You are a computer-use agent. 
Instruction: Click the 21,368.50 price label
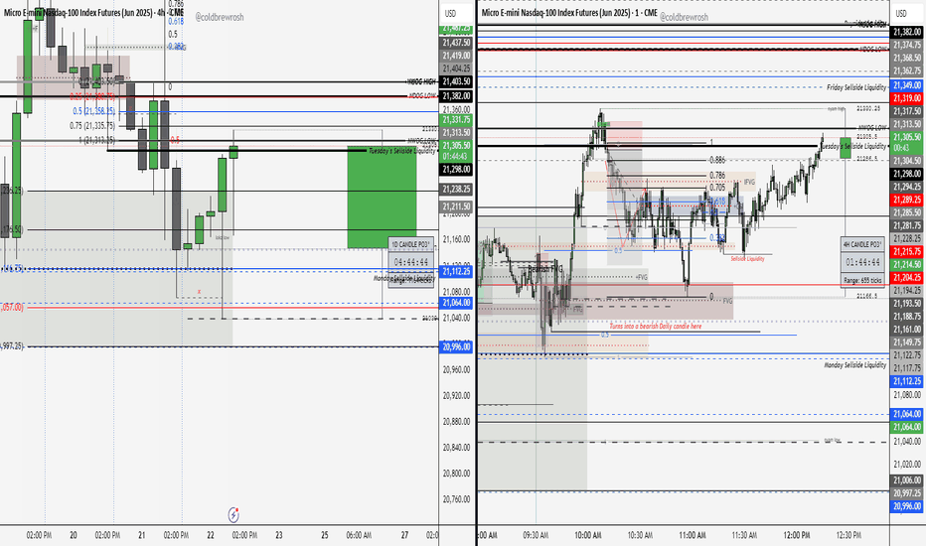coord(907,58)
